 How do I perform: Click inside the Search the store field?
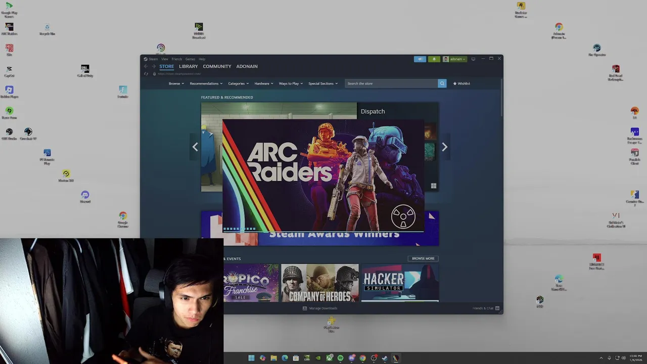pyautogui.click(x=392, y=83)
